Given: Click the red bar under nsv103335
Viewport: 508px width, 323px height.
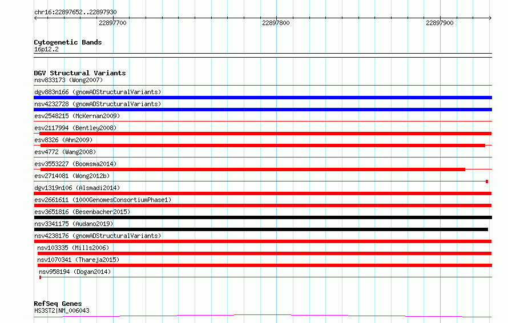Looking at the screenshot, I should (x=264, y=253).
